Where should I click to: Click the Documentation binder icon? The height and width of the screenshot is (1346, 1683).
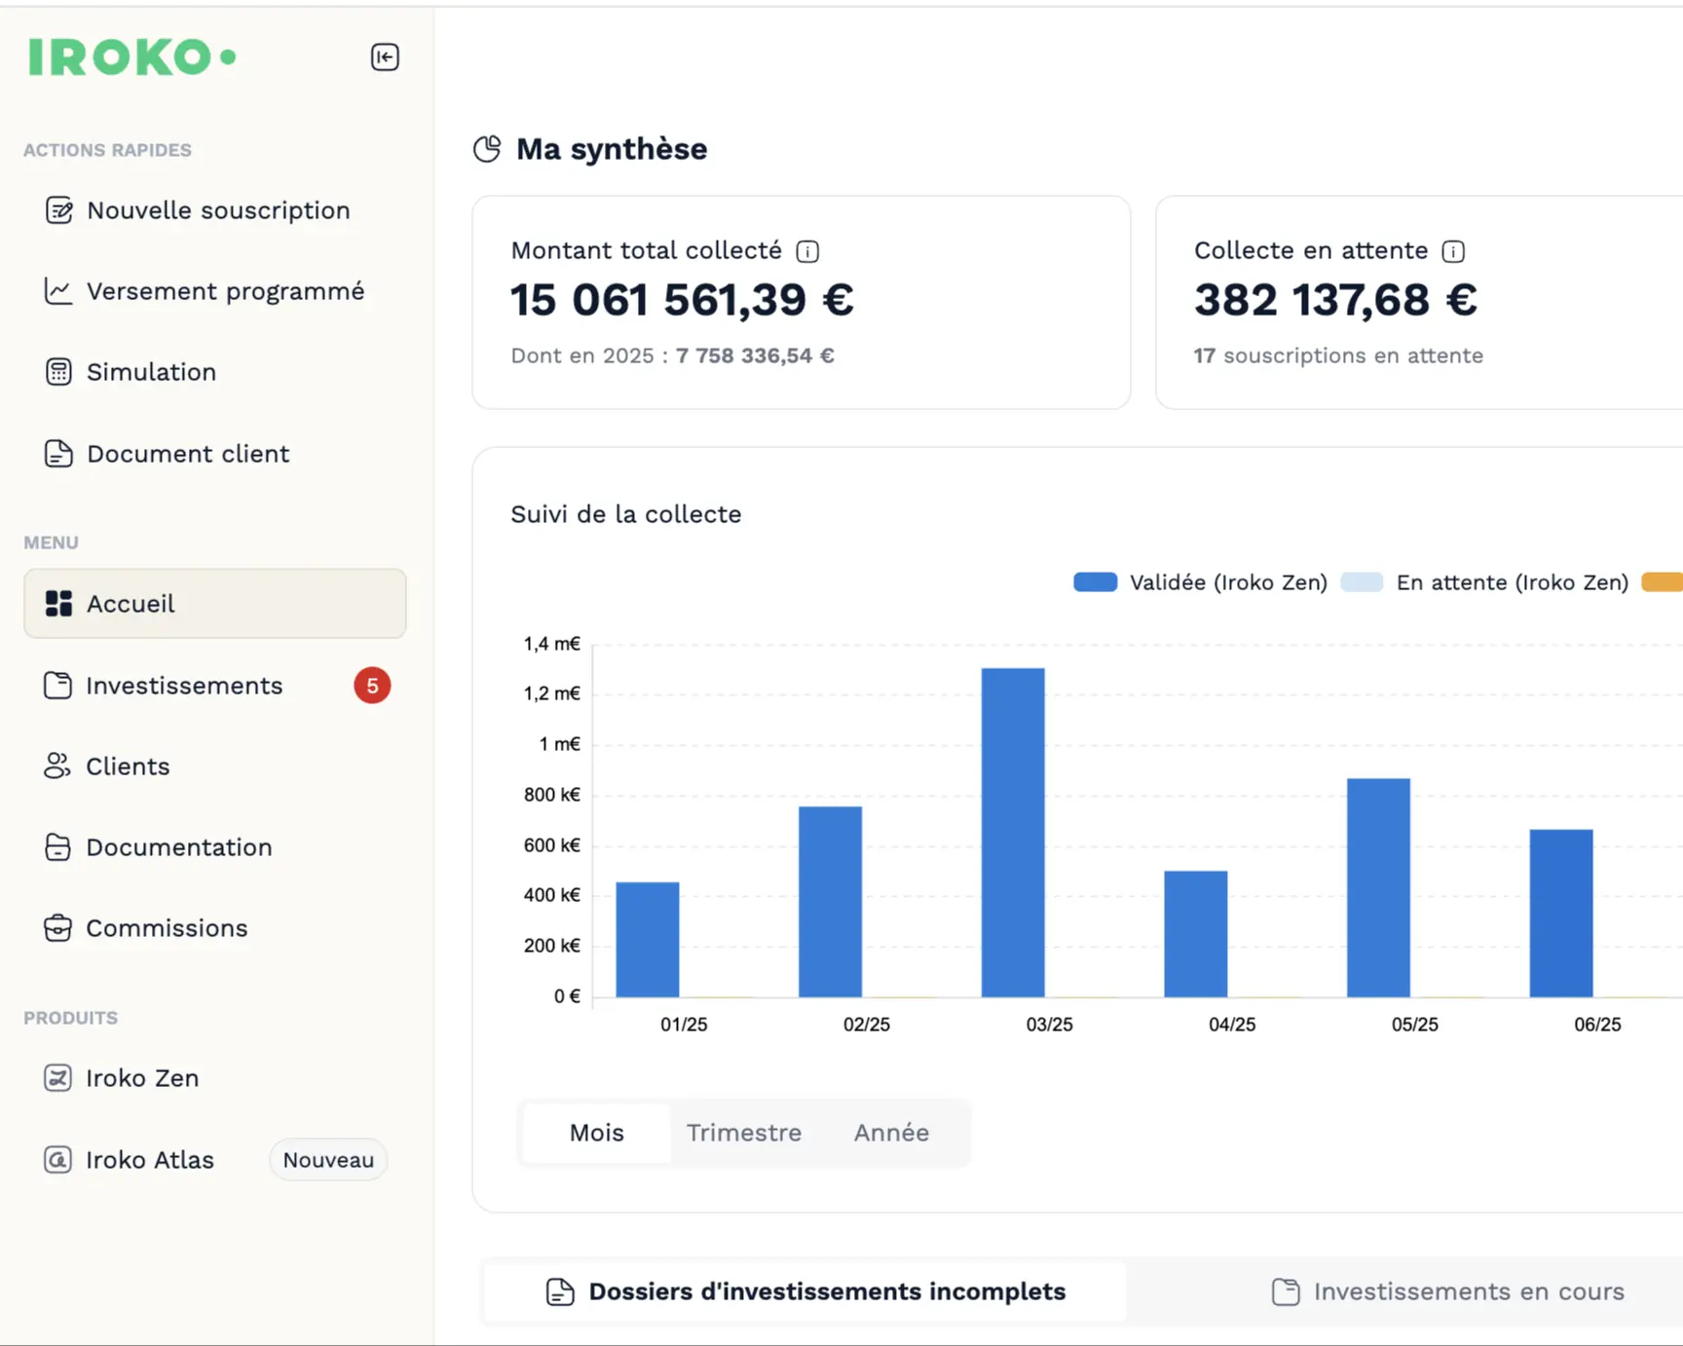click(57, 847)
